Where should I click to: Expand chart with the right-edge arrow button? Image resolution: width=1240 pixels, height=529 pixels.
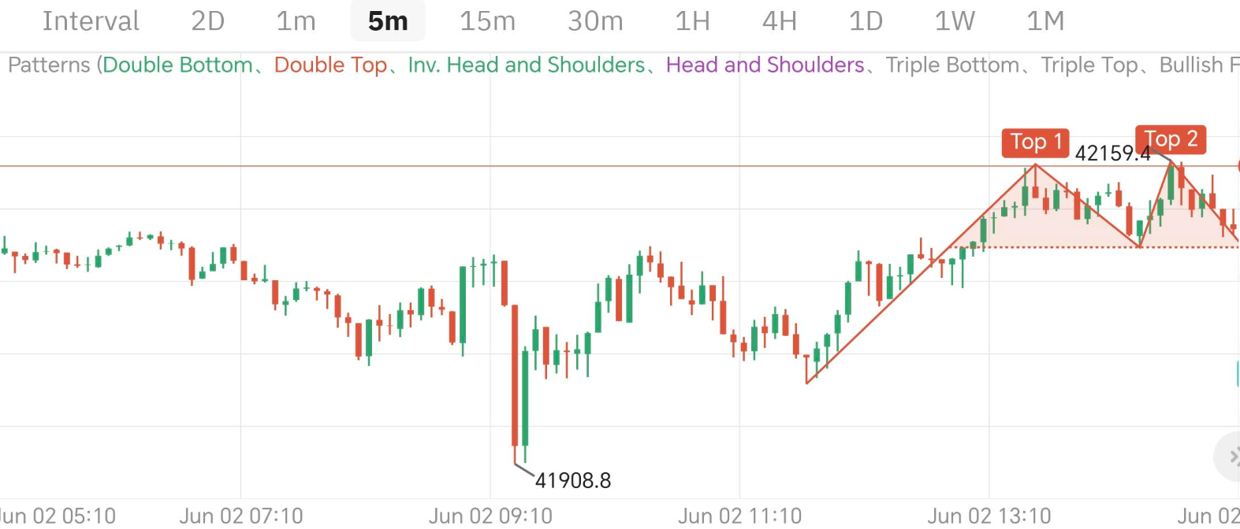point(1231,457)
